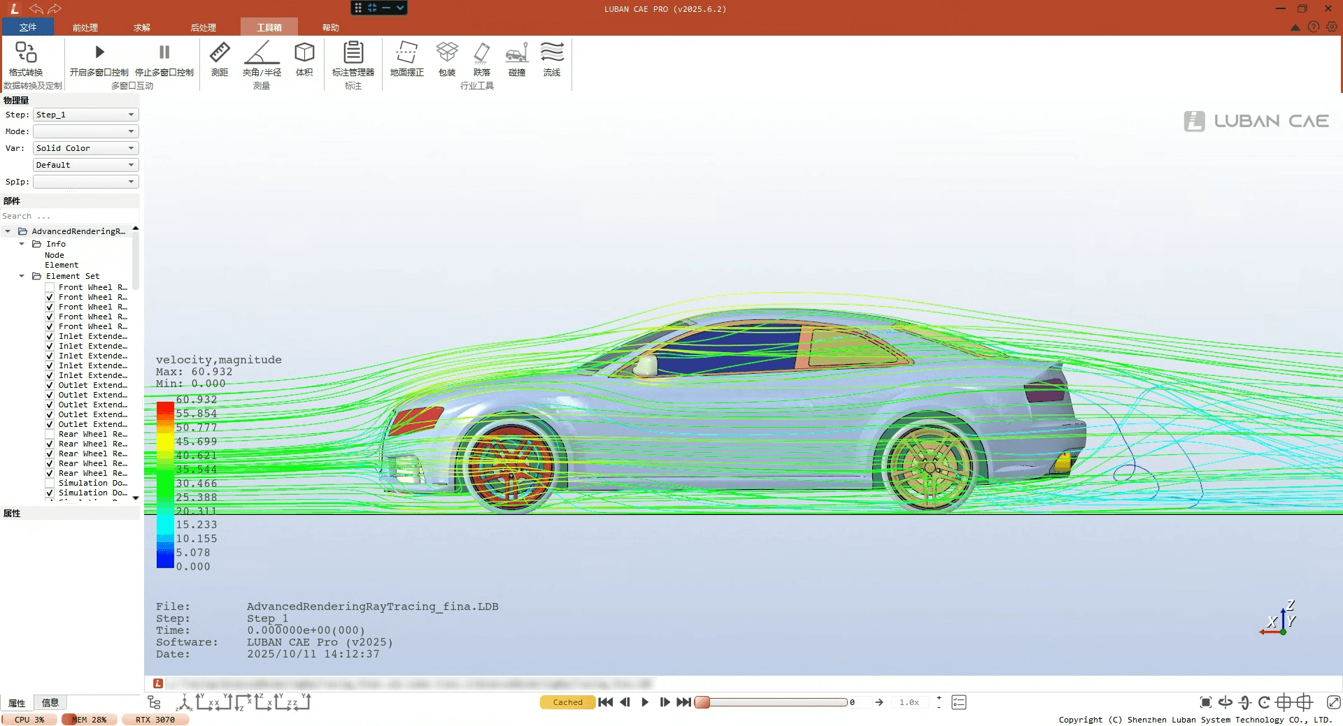Switch to the 后处理 ribbon tab
1343x726 pixels.
[x=203, y=27]
